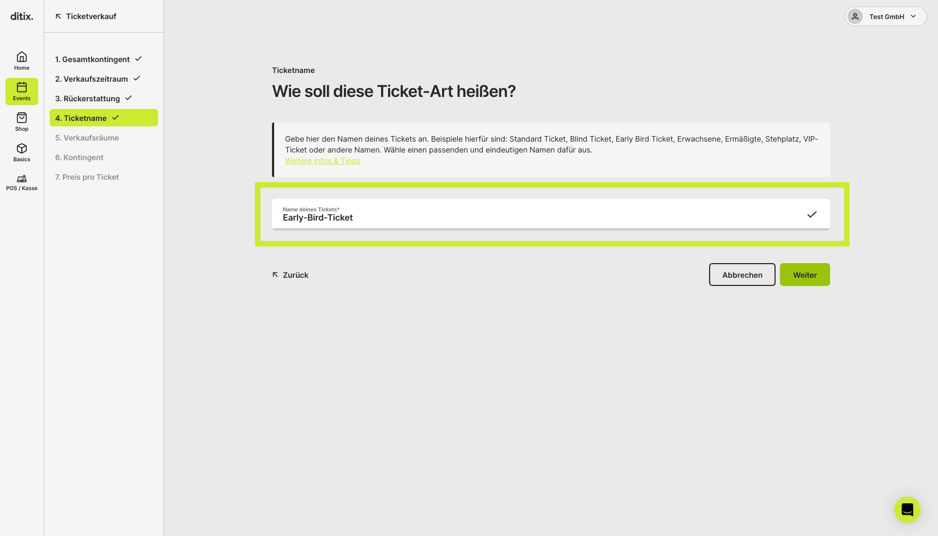This screenshot has height=536, width=938.
Task: Select step 7. Preis pro Ticket
Action: (x=87, y=177)
